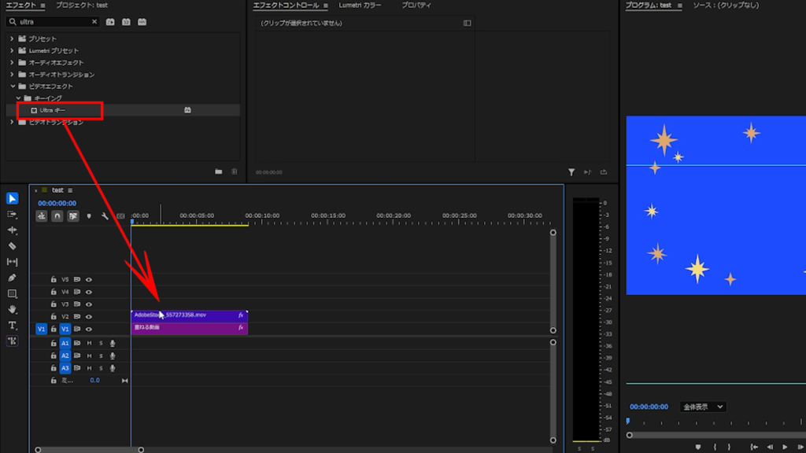Screen dimensions: 806x453
Task: Click the timeline timecode 00:00:00:00
Action: [57, 204]
